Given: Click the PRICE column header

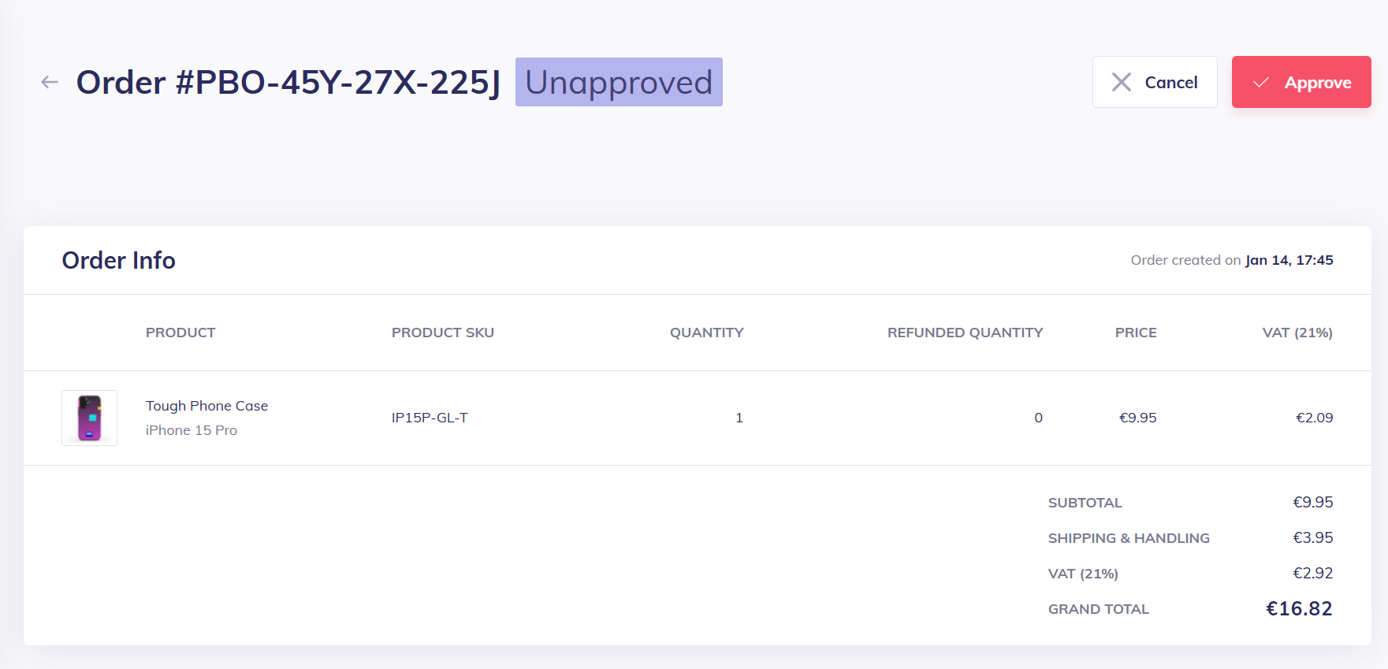Looking at the screenshot, I should coord(1136,333).
